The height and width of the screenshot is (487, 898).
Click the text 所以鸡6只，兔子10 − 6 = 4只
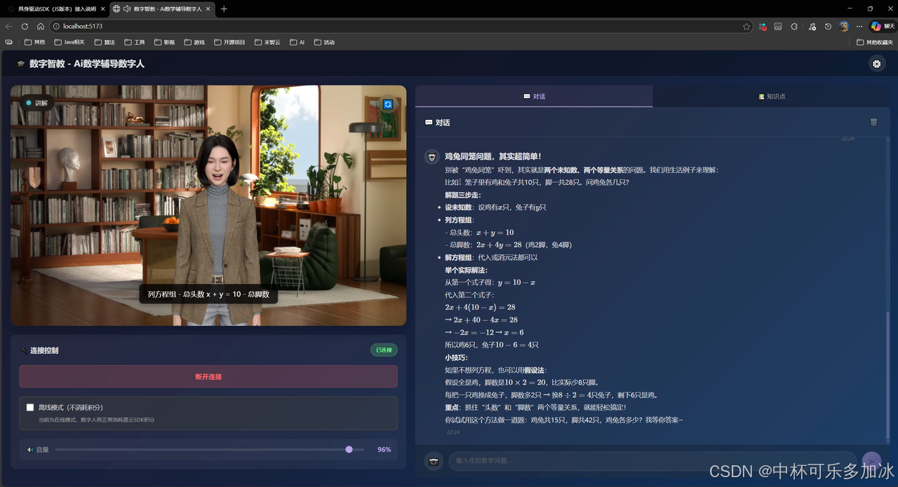(492, 345)
